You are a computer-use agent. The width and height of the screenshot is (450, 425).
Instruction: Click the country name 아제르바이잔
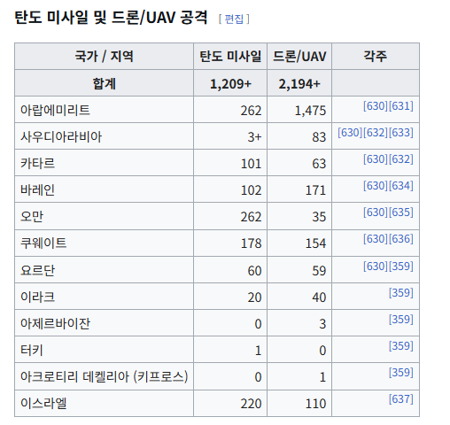[x=55, y=323]
